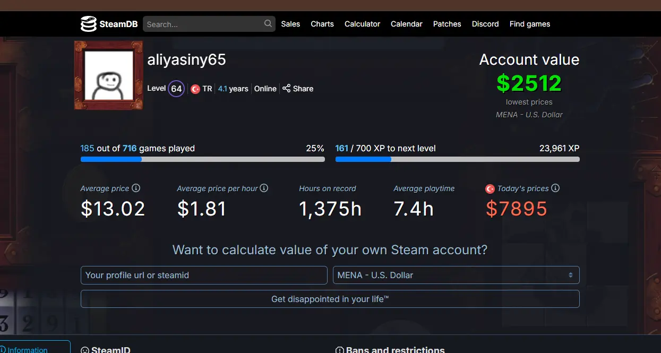Click the games played progress bar

pos(202,159)
